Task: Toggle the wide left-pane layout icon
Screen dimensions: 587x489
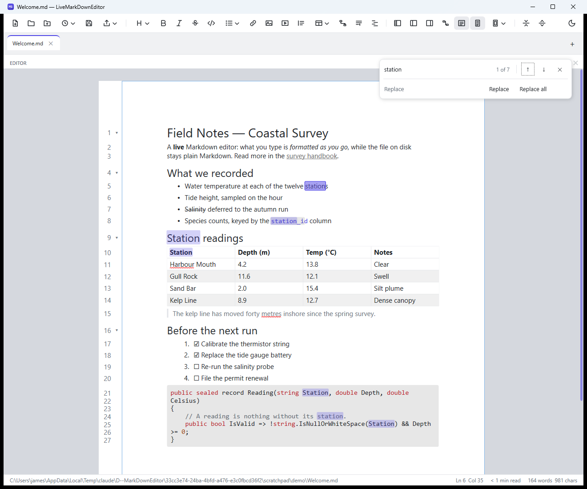Action: 414,23
